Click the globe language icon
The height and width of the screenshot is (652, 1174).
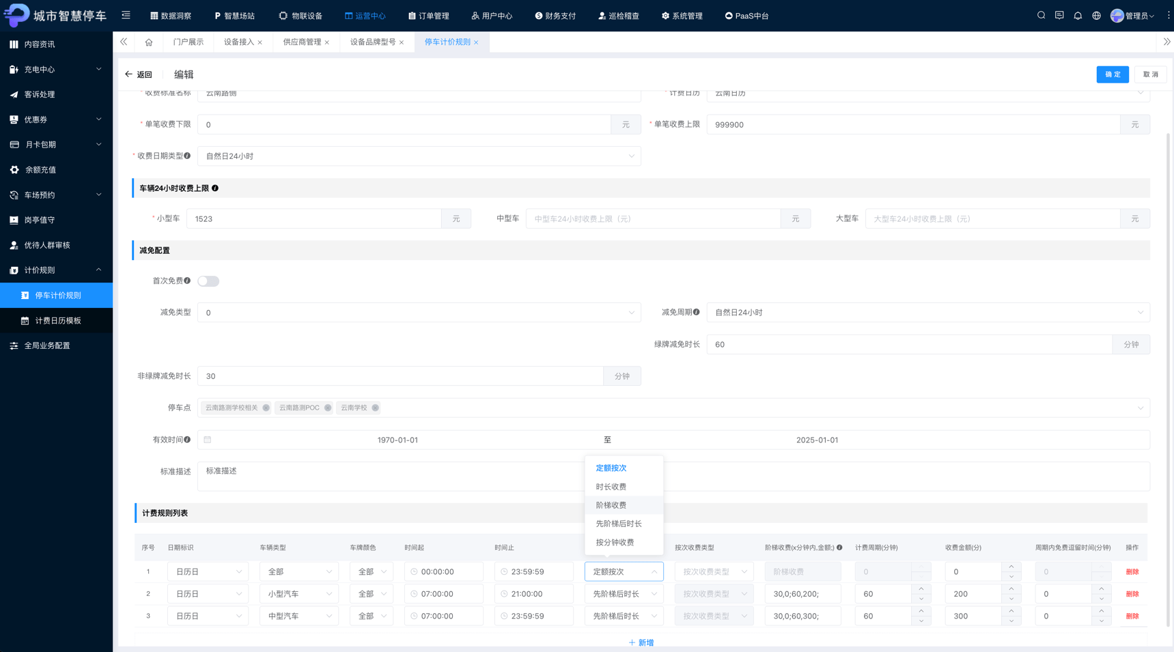click(x=1096, y=15)
